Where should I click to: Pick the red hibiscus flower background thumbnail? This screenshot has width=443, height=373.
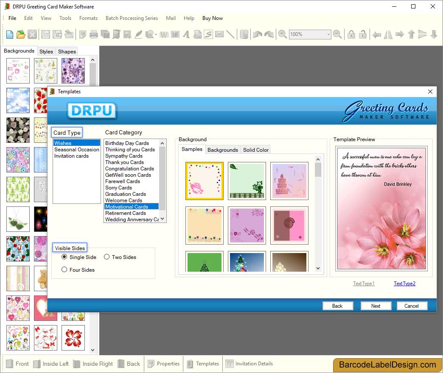pyautogui.click(x=73, y=338)
